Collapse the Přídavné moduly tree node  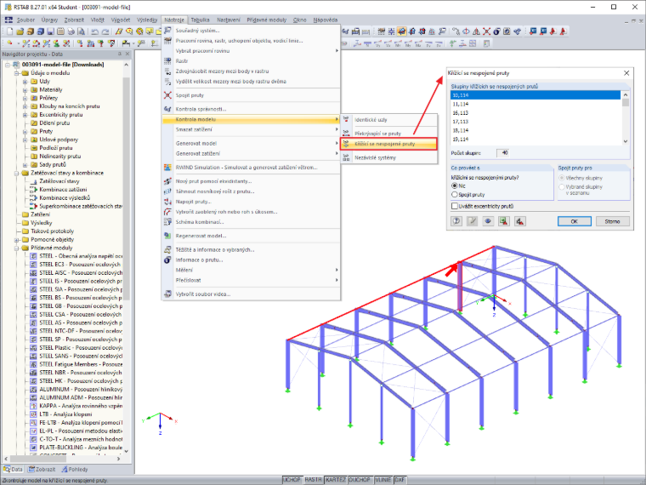pyautogui.click(x=16, y=248)
